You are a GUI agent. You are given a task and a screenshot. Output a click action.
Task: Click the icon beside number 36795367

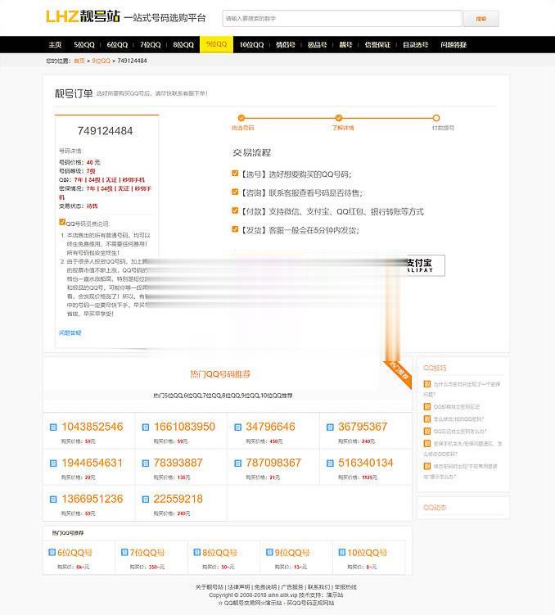click(330, 427)
